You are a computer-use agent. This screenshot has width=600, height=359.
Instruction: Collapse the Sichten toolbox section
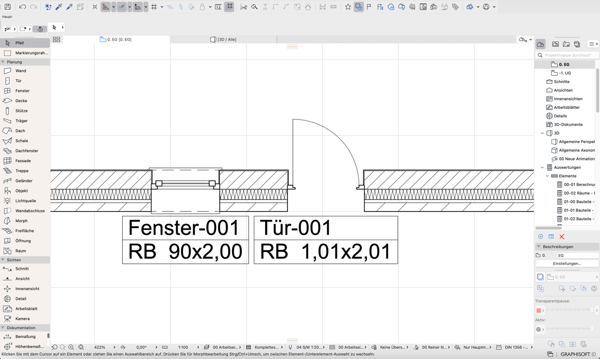pyautogui.click(x=3, y=260)
